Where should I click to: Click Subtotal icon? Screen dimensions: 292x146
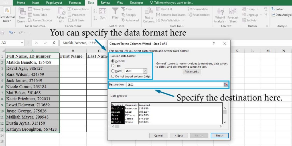pyautogui.click(x=244, y=20)
